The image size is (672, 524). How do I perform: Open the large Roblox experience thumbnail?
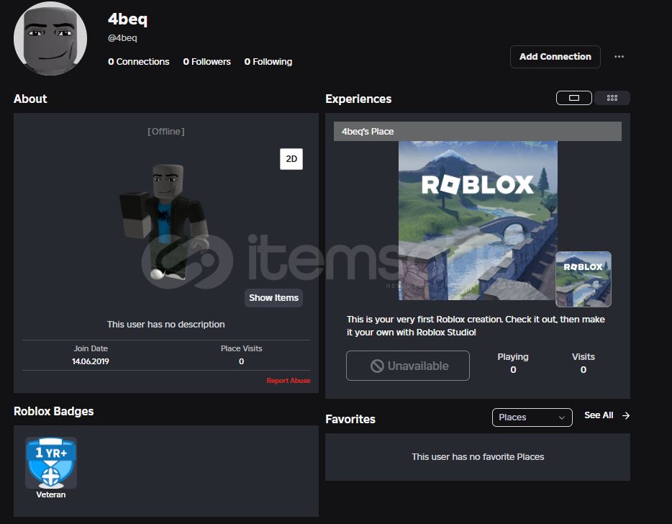click(x=478, y=220)
